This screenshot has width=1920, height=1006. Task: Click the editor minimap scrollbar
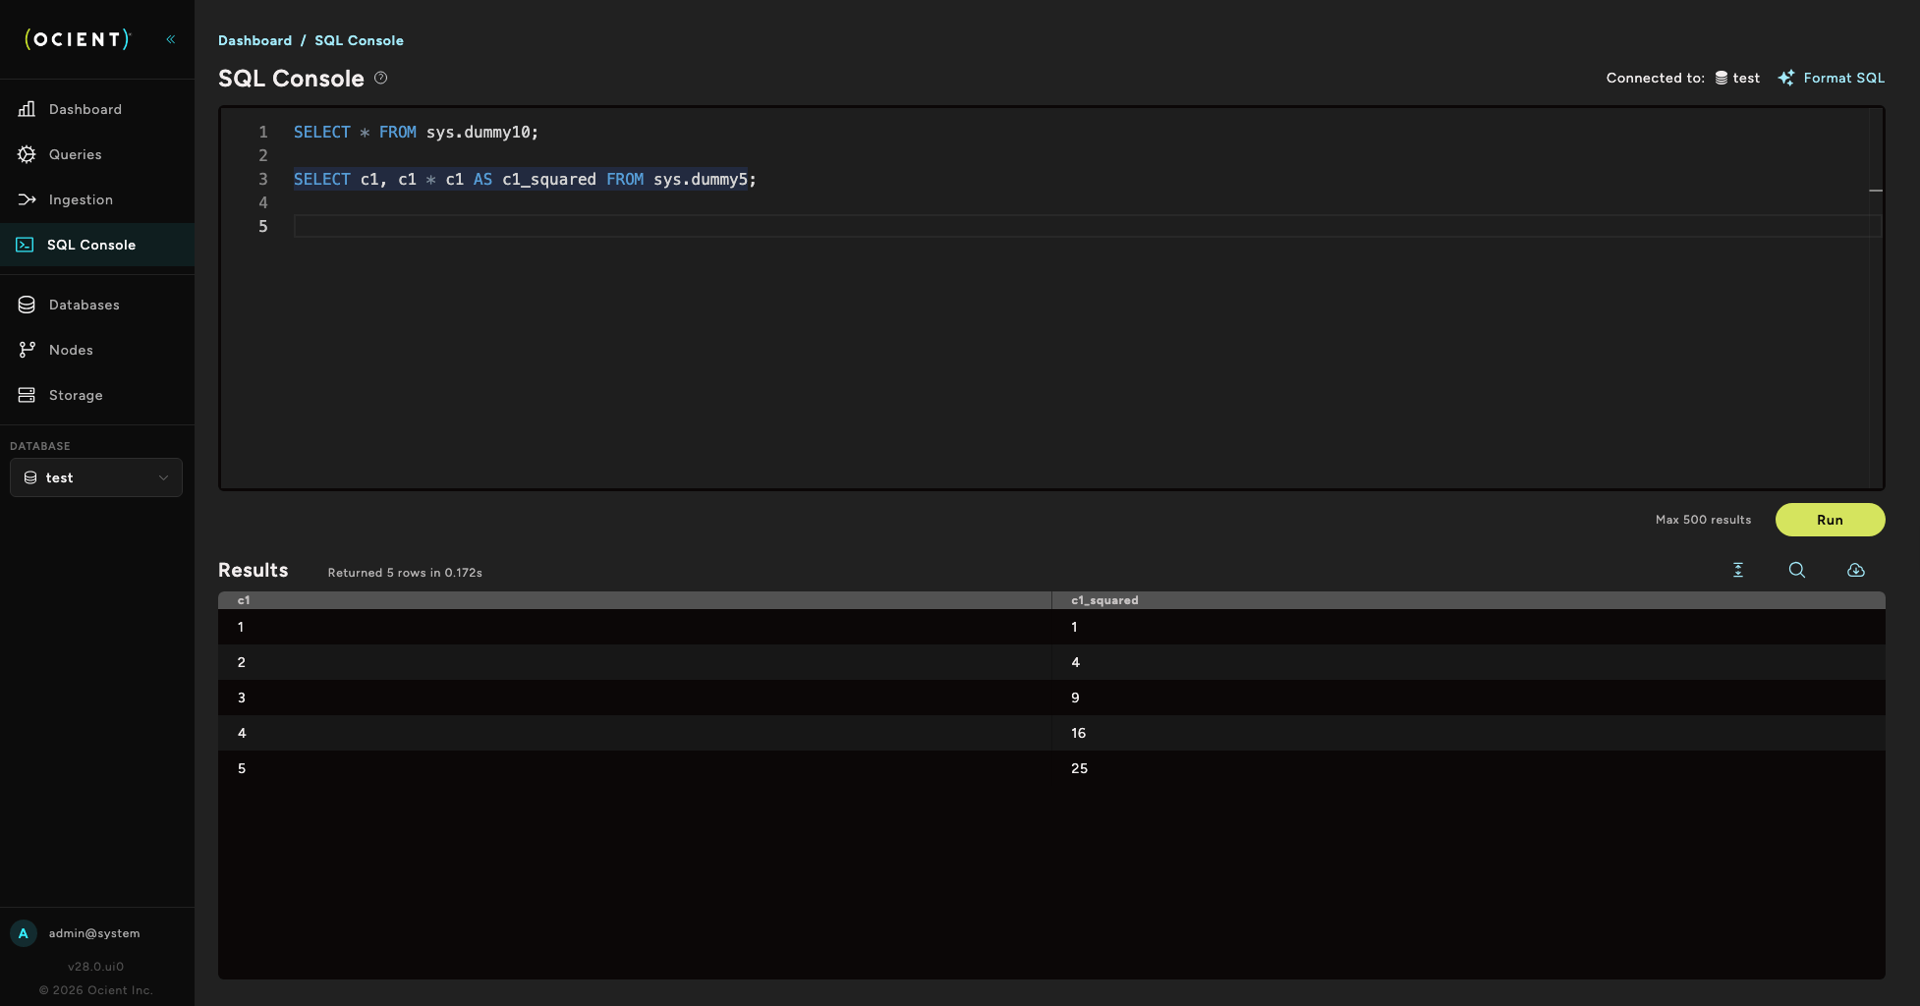[1875, 297]
